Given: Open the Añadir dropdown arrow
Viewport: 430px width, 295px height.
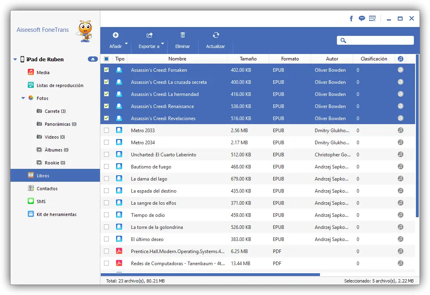Looking at the screenshot, I should [127, 43].
